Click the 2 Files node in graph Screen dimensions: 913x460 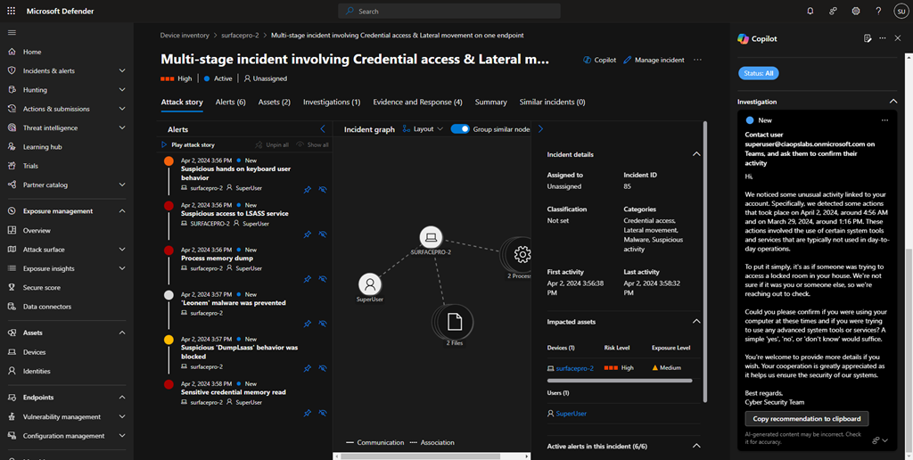pyautogui.click(x=453, y=321)
